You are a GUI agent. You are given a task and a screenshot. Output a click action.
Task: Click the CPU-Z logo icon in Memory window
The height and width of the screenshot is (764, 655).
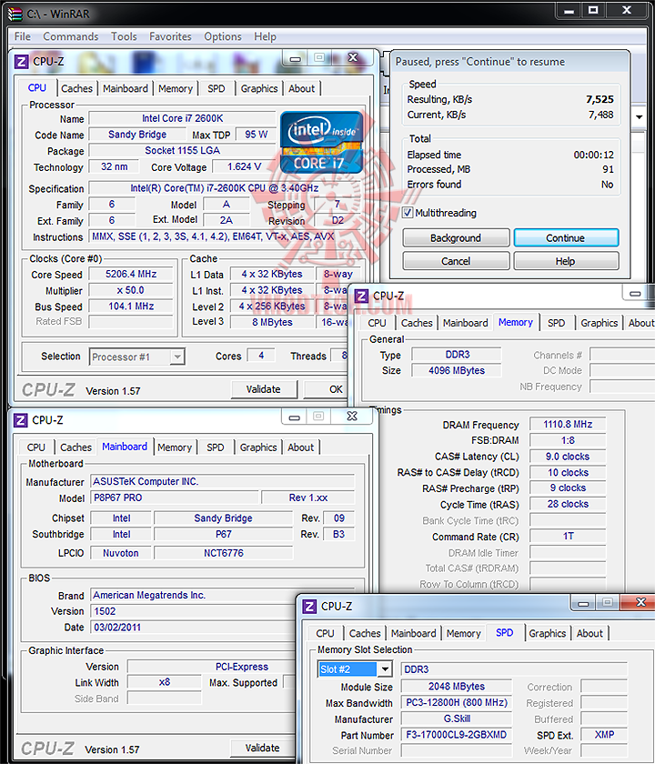(x=361, y=296)
